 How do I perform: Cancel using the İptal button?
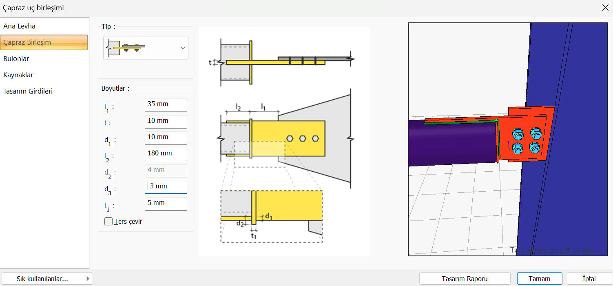(589, 279)
